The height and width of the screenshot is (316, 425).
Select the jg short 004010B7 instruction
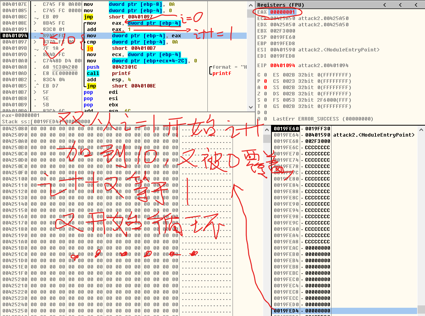click(x=115, y=48)
